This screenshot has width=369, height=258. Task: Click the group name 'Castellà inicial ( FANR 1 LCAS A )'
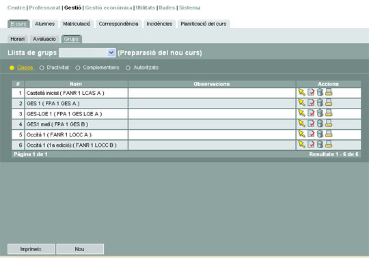[66, 93]
